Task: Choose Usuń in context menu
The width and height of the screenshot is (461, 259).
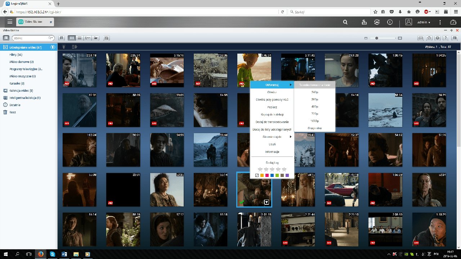Action: 272,144
